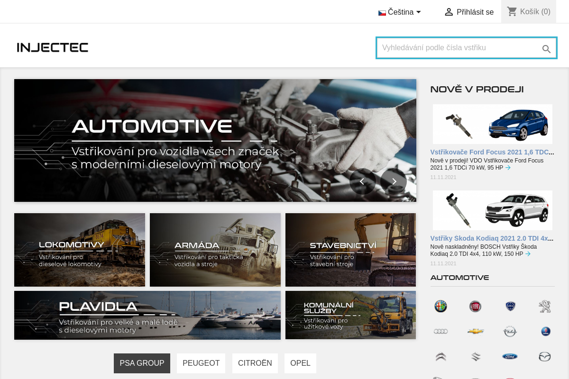Open the Lokomotivy category banner
Viewport: 569px width, 379px height.
point(80,250)
